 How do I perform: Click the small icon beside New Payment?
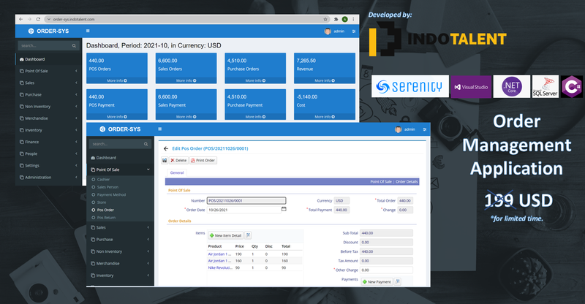[398, 281]
